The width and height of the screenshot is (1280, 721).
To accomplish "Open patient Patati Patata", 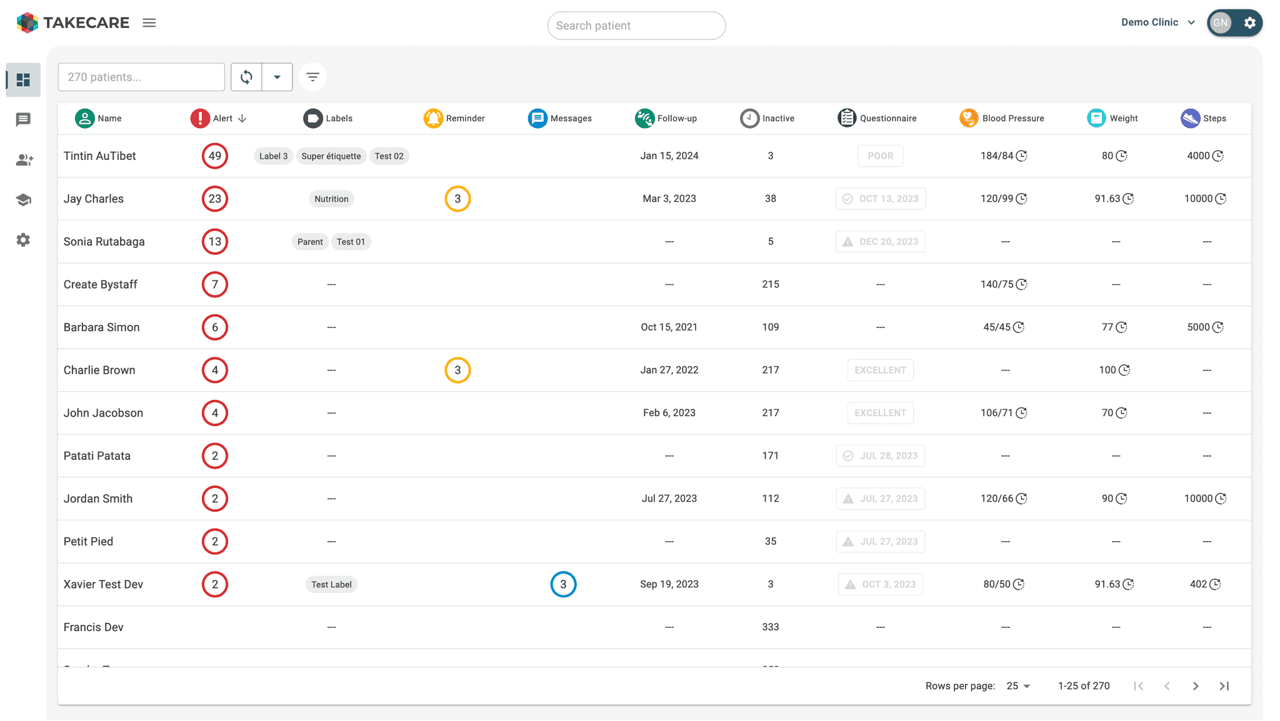I will point(97,456).
